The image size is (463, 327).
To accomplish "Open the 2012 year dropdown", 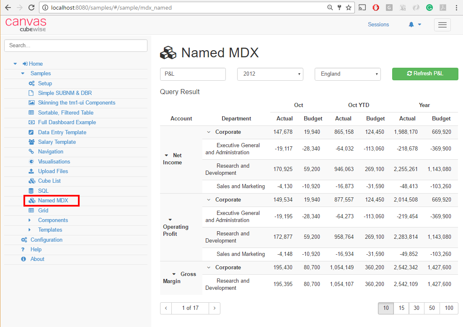I will pos(270,74).
